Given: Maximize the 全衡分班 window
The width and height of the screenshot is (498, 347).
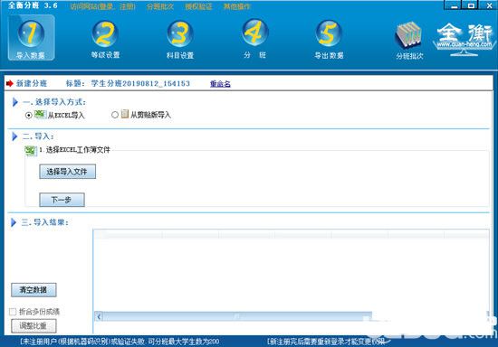Looking at the screenshot, I should (472, 5).
